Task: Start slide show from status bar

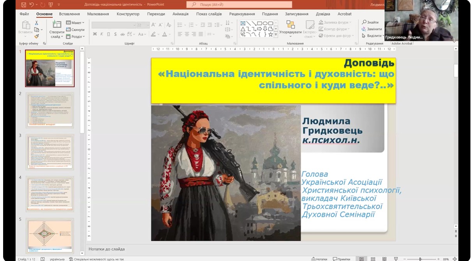Action: (x=396, y=259)
